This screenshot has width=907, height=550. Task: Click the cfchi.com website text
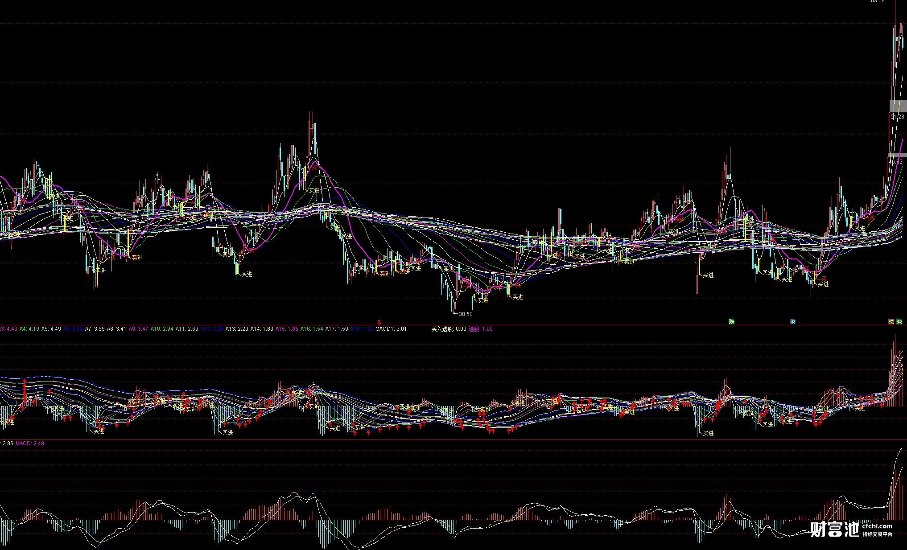(x=877, y=526)
